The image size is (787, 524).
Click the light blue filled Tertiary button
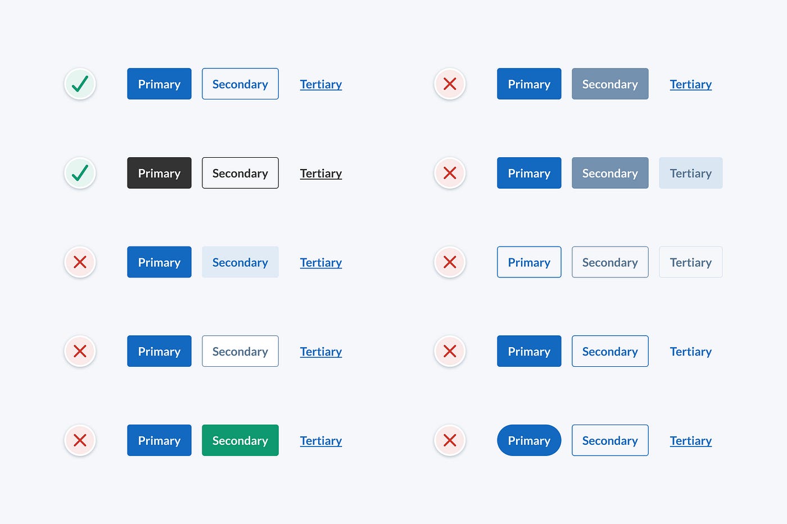[691, 173]
